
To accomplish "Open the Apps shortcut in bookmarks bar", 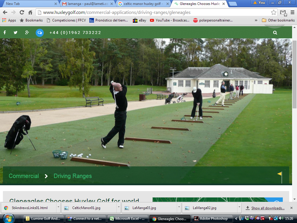I will click(9, 20).
